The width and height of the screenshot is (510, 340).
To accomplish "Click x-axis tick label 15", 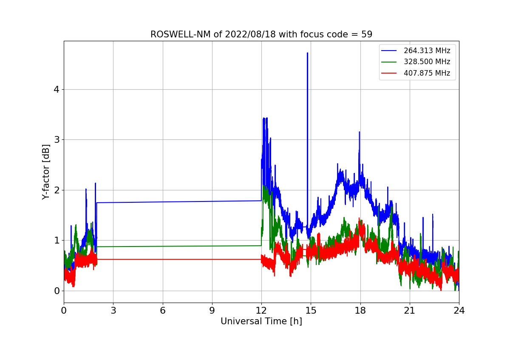I will (311, 311).
